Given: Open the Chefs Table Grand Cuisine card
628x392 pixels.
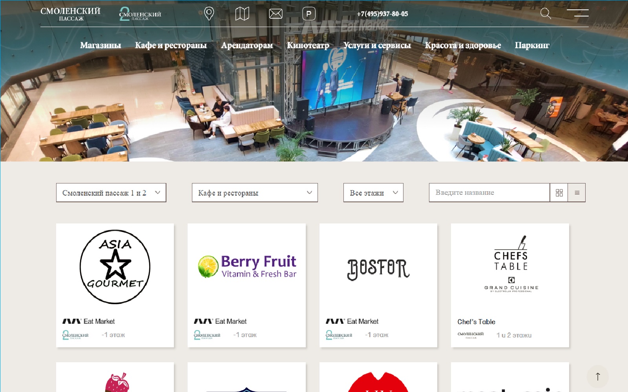Looking at the screenshot, I should tap(510, 285).
